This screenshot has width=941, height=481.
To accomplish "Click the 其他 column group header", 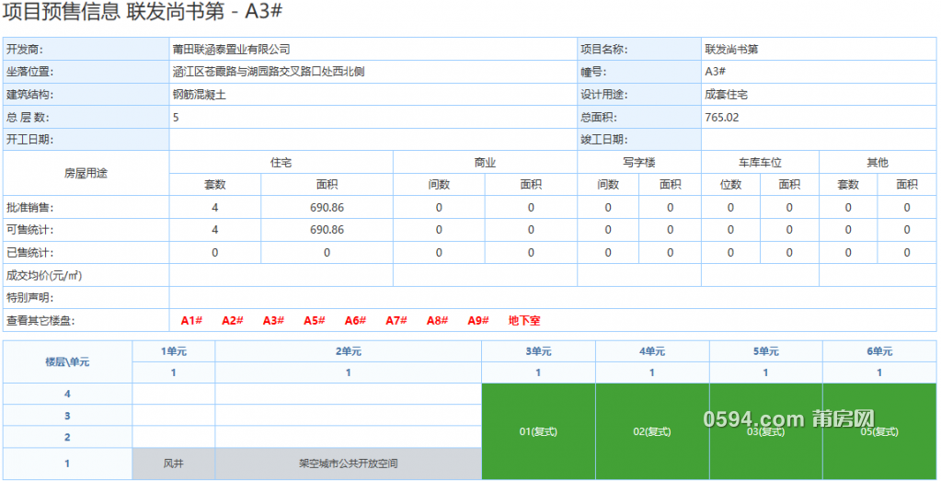I will coord(878,163).
